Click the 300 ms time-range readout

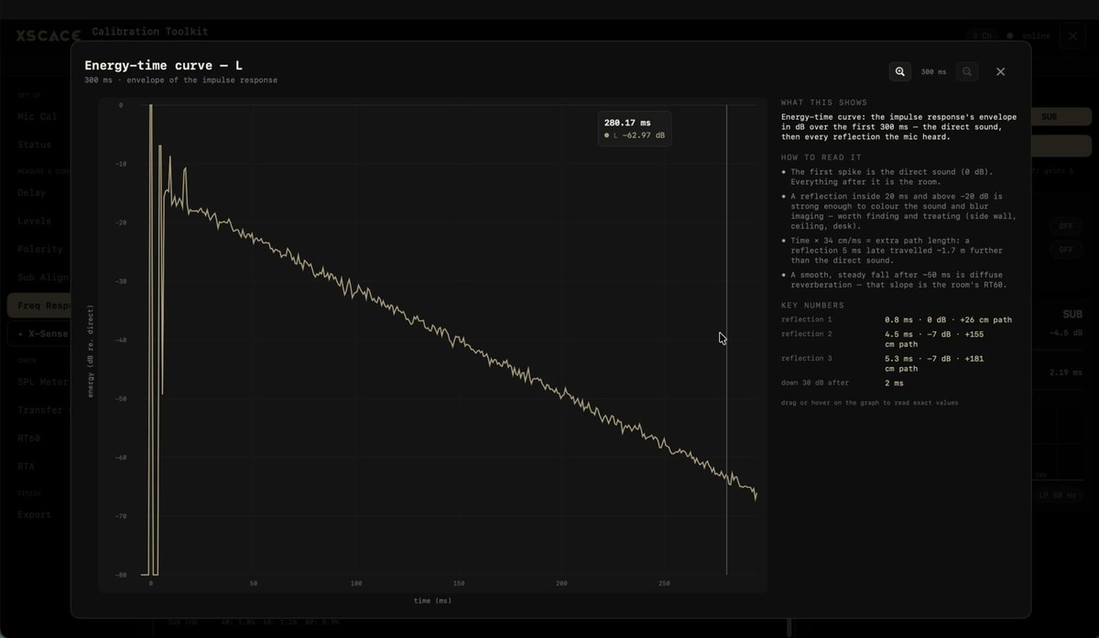point(933,71)
